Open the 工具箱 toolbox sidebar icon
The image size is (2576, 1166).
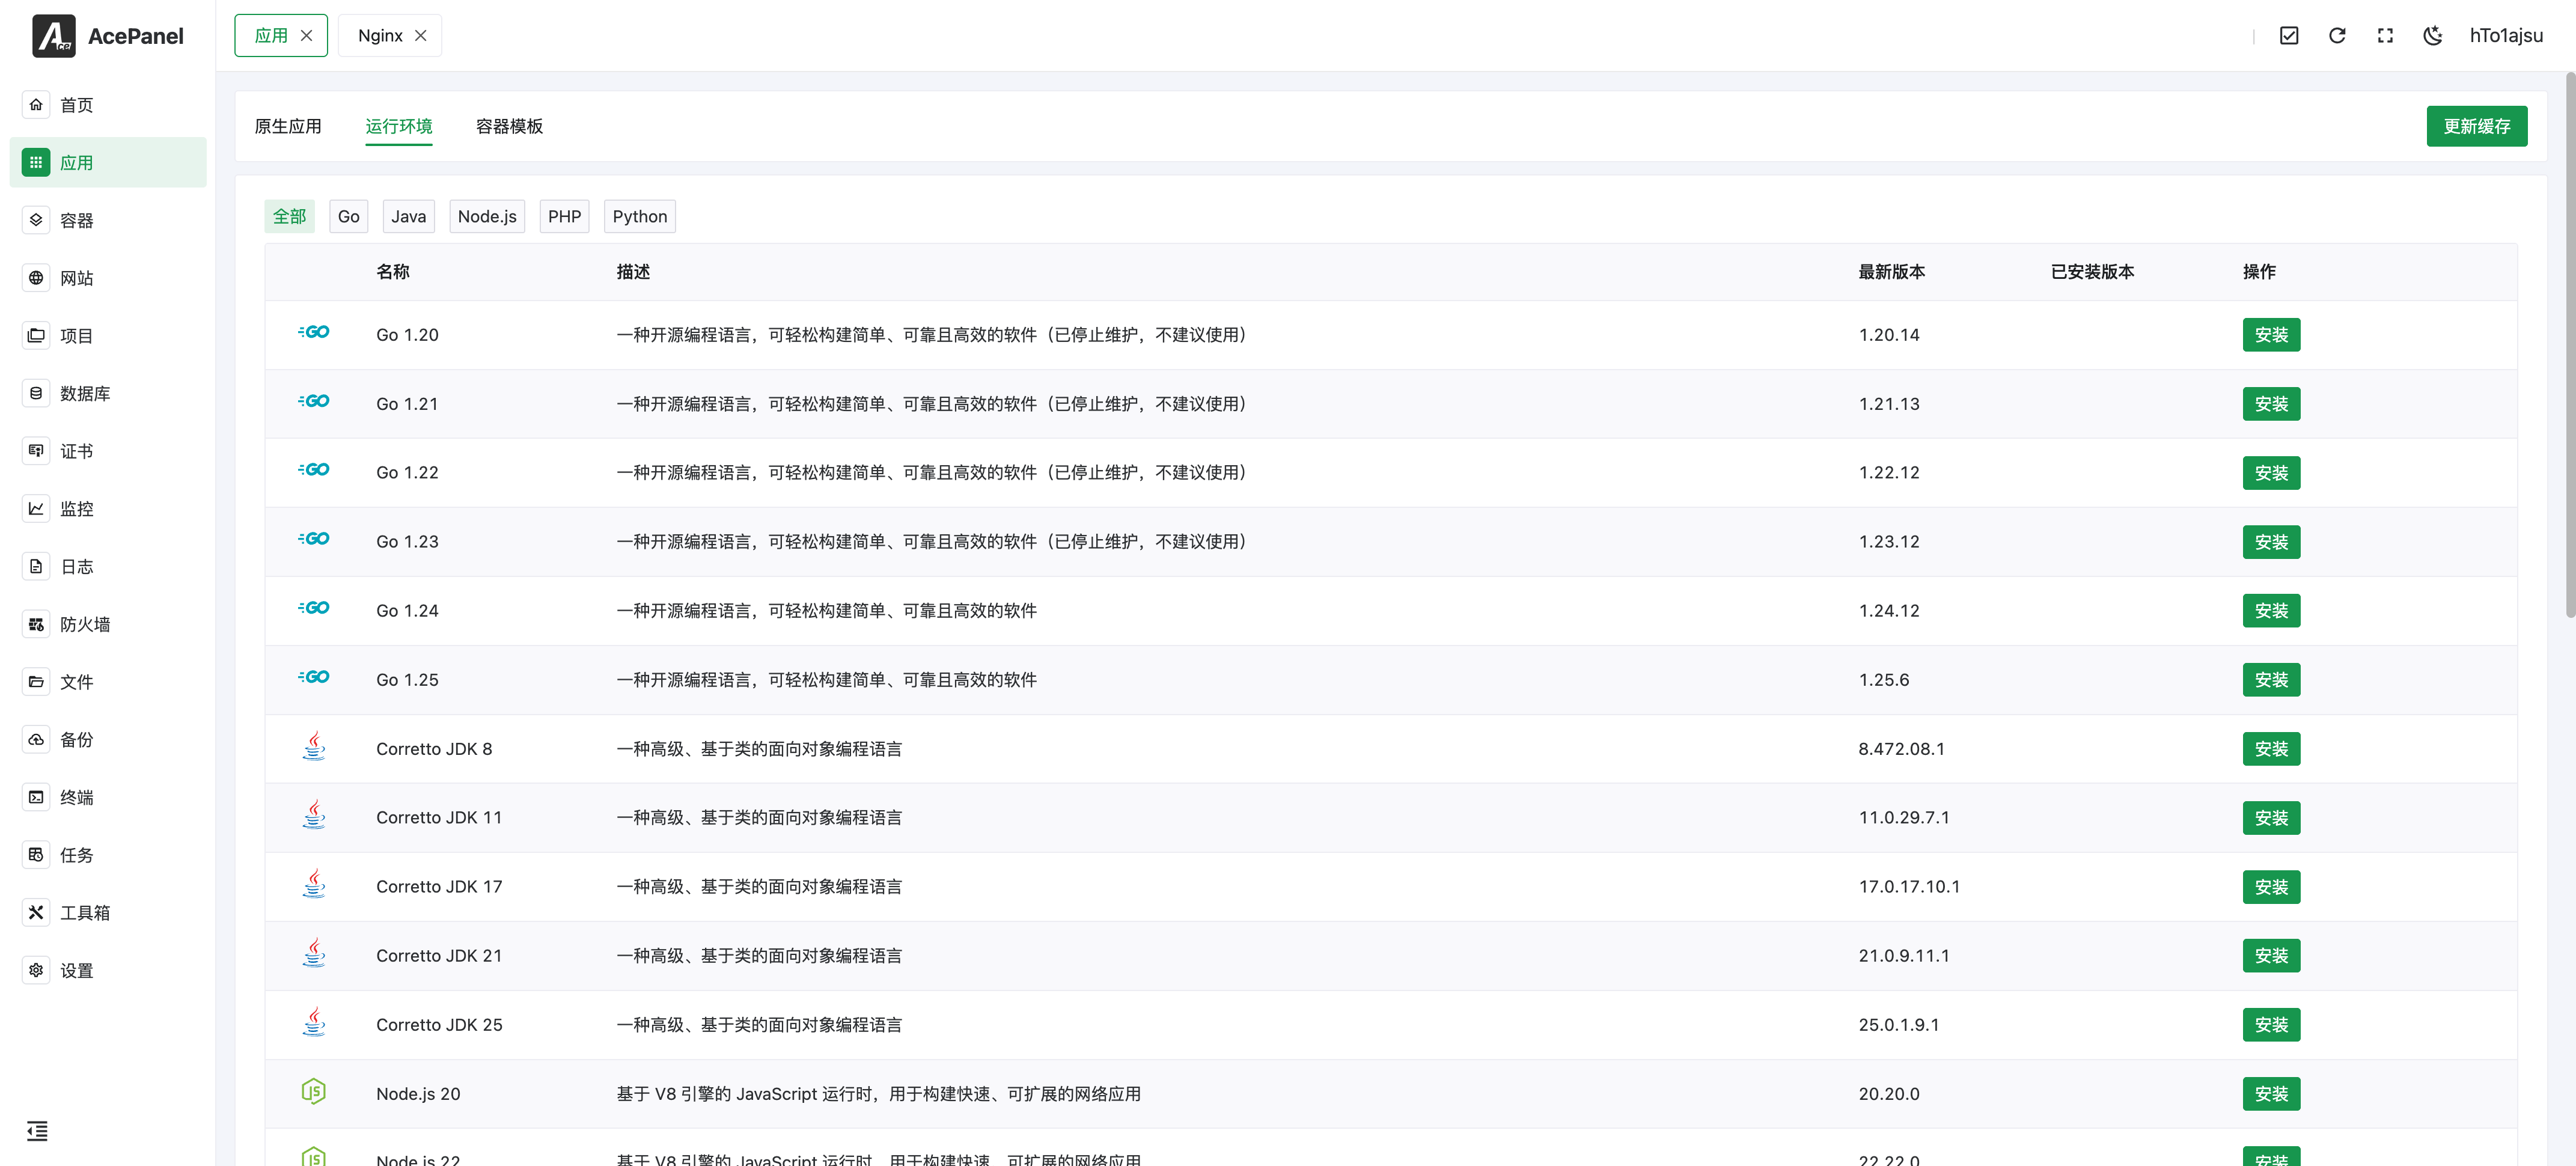click(36, 912)
